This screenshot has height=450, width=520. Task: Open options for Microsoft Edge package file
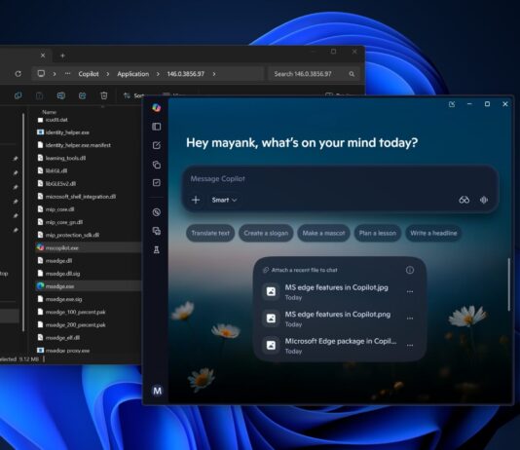[x=410, y=345]
